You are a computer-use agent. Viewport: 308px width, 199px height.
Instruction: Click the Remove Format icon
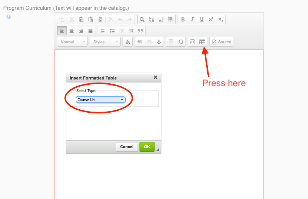pyautogui.click(x=128, y=42)
